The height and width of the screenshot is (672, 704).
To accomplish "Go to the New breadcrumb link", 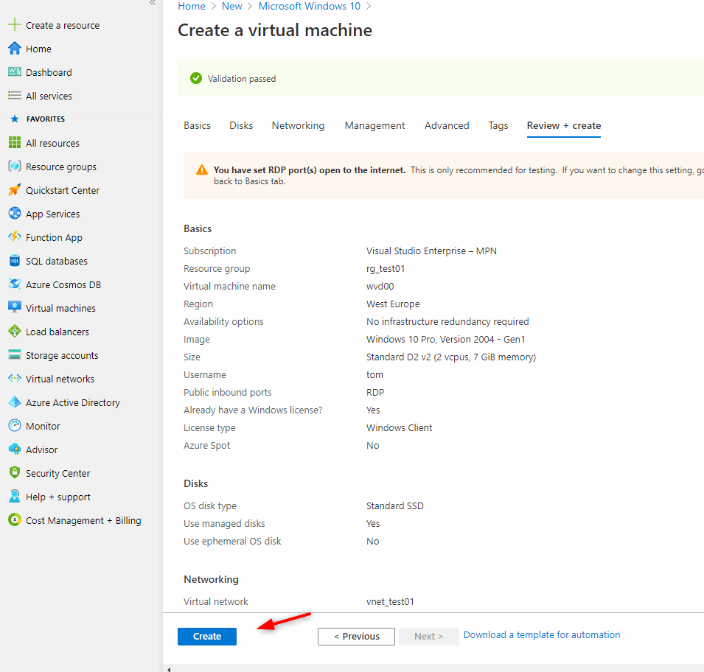I will point(232,7).
